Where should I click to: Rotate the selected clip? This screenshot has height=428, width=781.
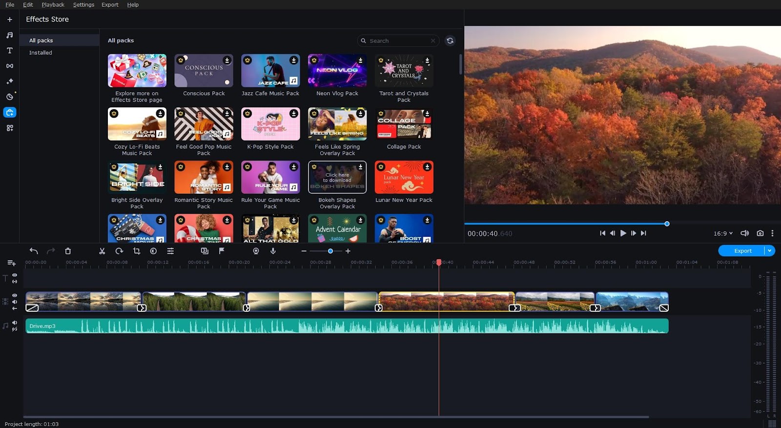[x=119, y=251]
